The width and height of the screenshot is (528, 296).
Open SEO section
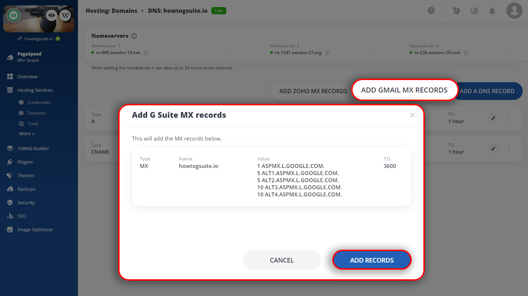click(x=22, y=216)
